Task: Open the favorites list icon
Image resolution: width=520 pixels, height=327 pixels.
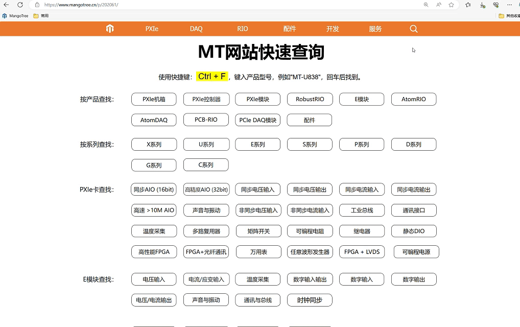Action: pos(468,5)
